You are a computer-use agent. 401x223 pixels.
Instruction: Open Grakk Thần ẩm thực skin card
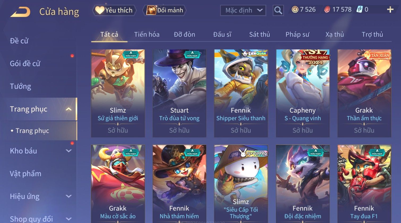[364, 93]
